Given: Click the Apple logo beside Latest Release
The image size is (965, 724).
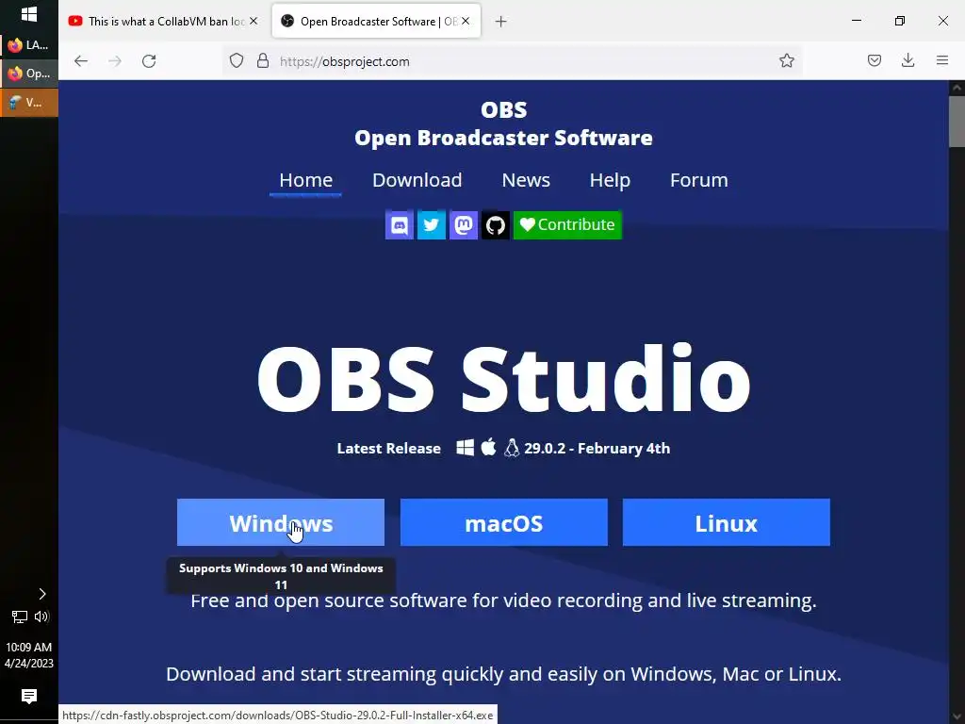Looking at the screenshot, I should pyautogui.click(x=489, y=447).
